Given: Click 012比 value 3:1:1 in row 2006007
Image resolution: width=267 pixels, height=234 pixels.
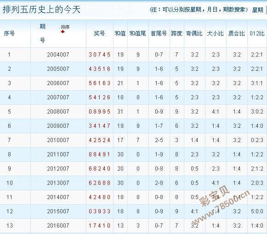Looking at the screenshot, I should [257, 83].
